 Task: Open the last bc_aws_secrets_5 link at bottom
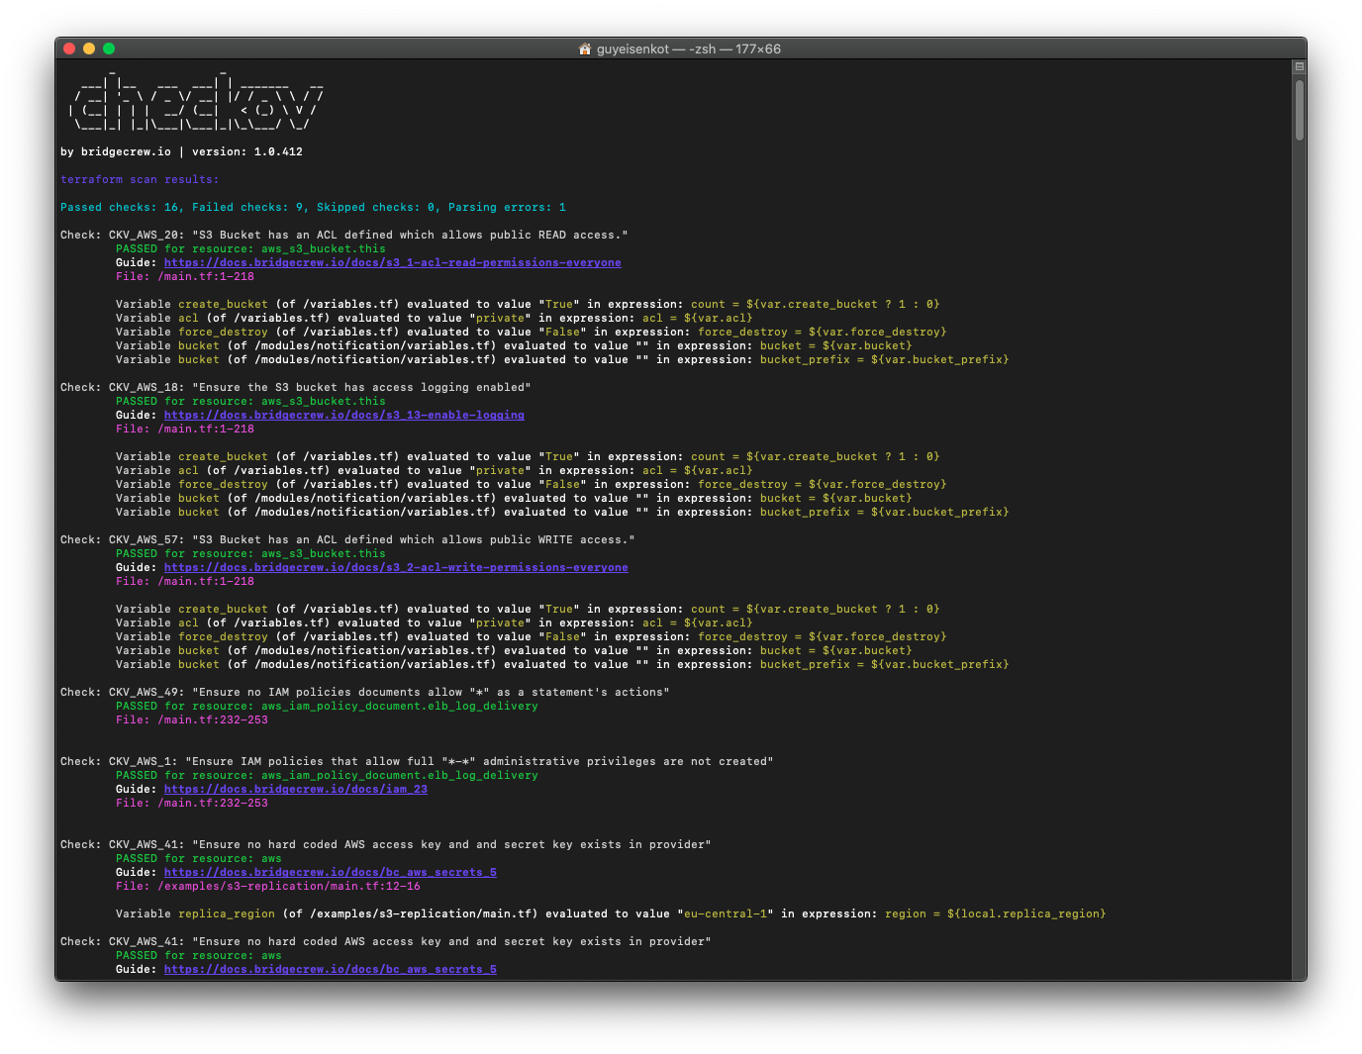tap(330, 969)
